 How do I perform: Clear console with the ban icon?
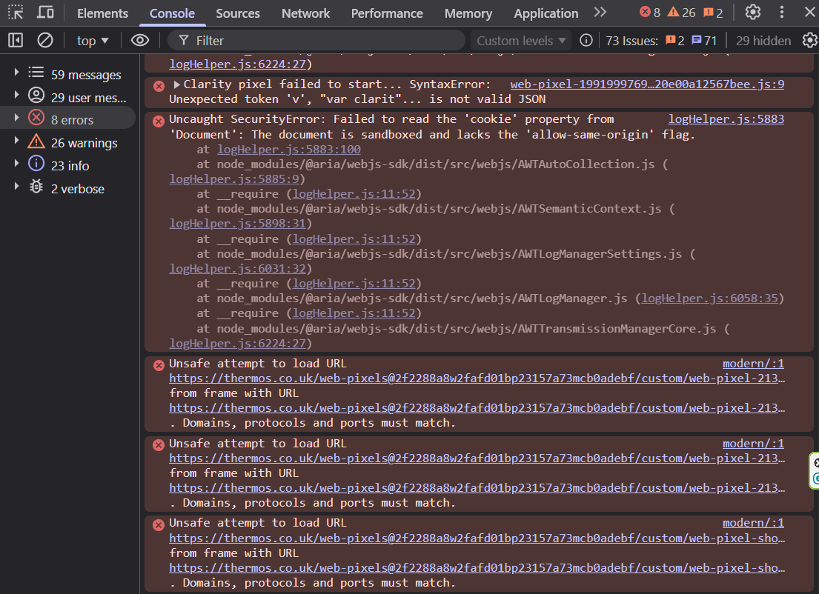[x=45, y=40]
